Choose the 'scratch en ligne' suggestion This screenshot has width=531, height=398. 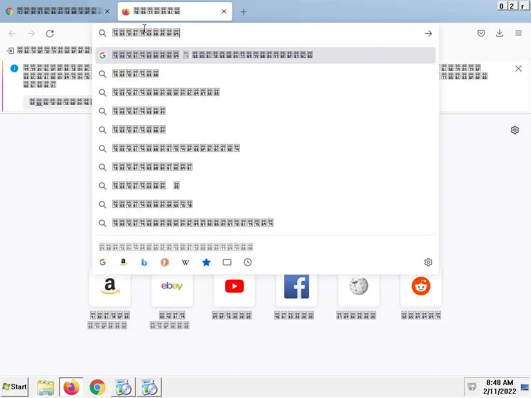tap(265, 92)
